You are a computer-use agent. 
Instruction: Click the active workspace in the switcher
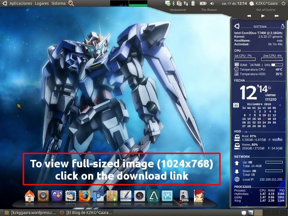[x=258, y=213]
